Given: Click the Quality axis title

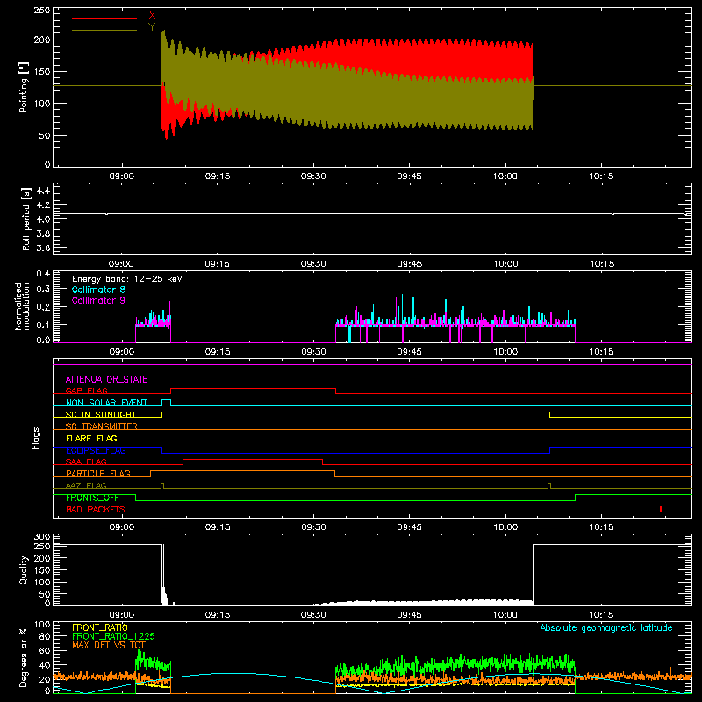Looking at the screenshot, I should click(24, 569).
